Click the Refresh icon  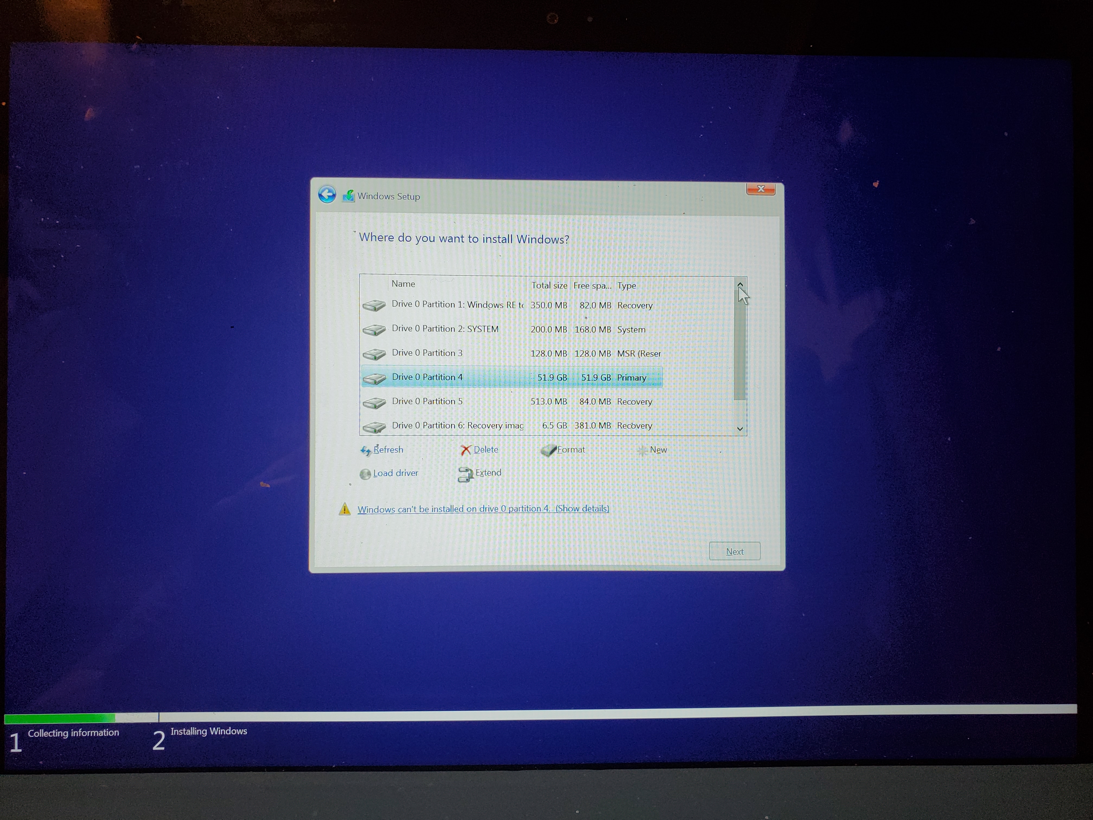[x=366, y=450]
